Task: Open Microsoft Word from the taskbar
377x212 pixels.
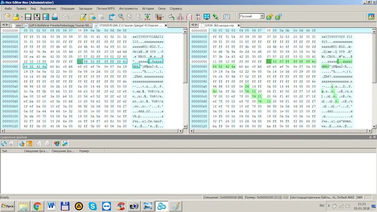Action: (51, 206)
